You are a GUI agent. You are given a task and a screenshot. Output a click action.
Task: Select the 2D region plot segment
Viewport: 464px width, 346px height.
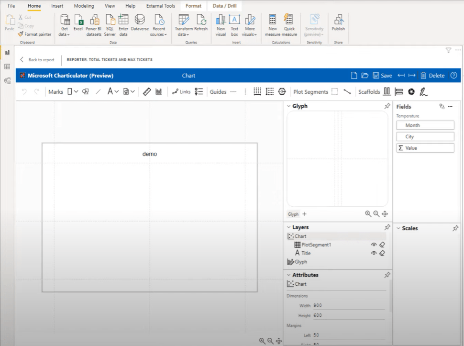(x=335, y=92)
